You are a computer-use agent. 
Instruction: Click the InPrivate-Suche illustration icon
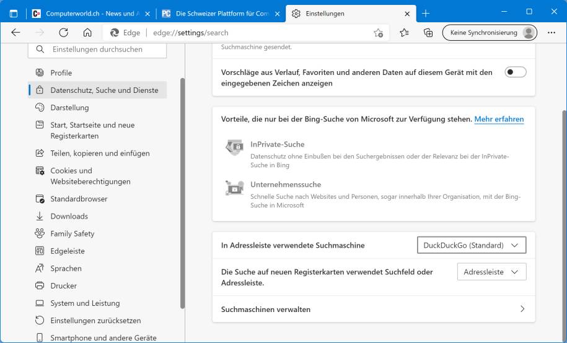(x=235, y=148)
